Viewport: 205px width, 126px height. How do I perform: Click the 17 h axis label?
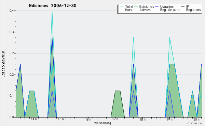click(115, 119)
